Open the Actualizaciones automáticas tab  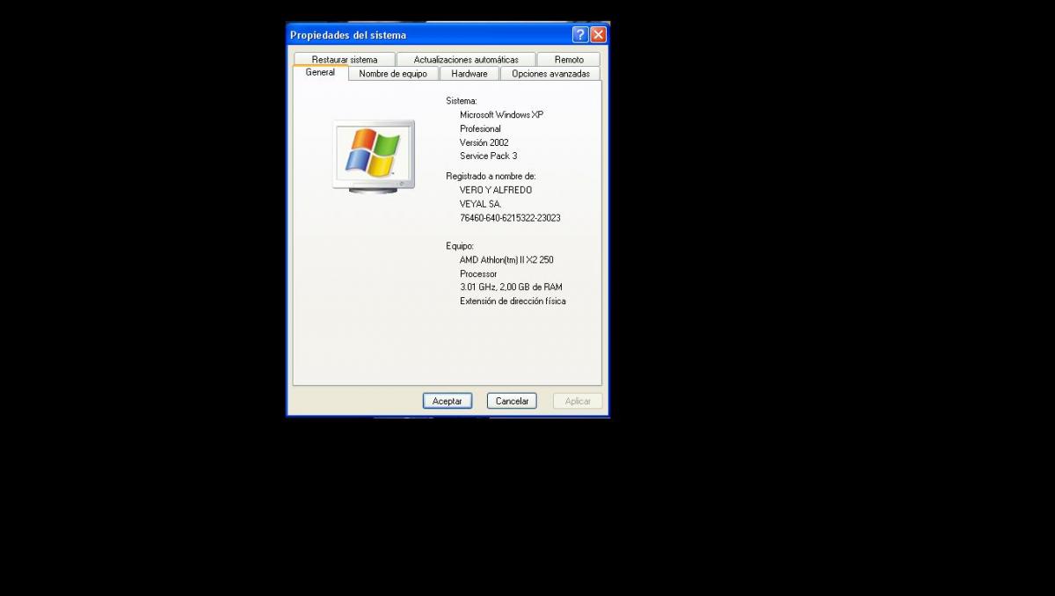(466, 60)
